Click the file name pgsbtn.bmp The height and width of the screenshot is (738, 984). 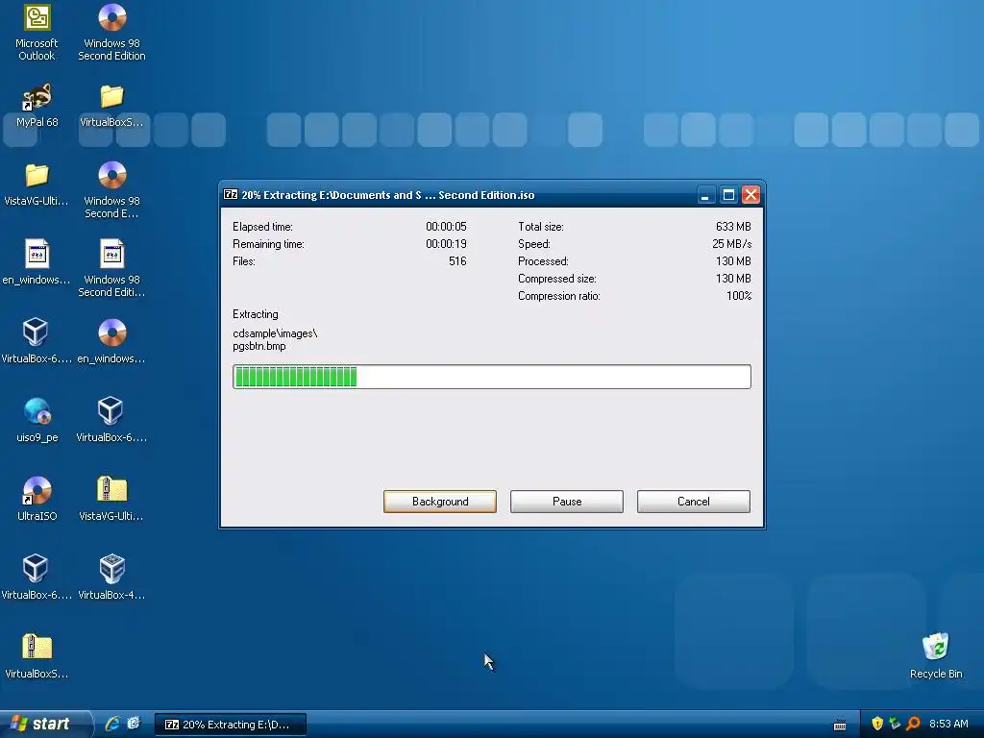[259, 346]
